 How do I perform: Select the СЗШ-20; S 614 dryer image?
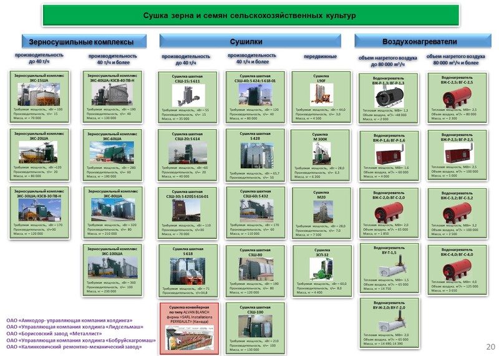click(x=188, y=153)
